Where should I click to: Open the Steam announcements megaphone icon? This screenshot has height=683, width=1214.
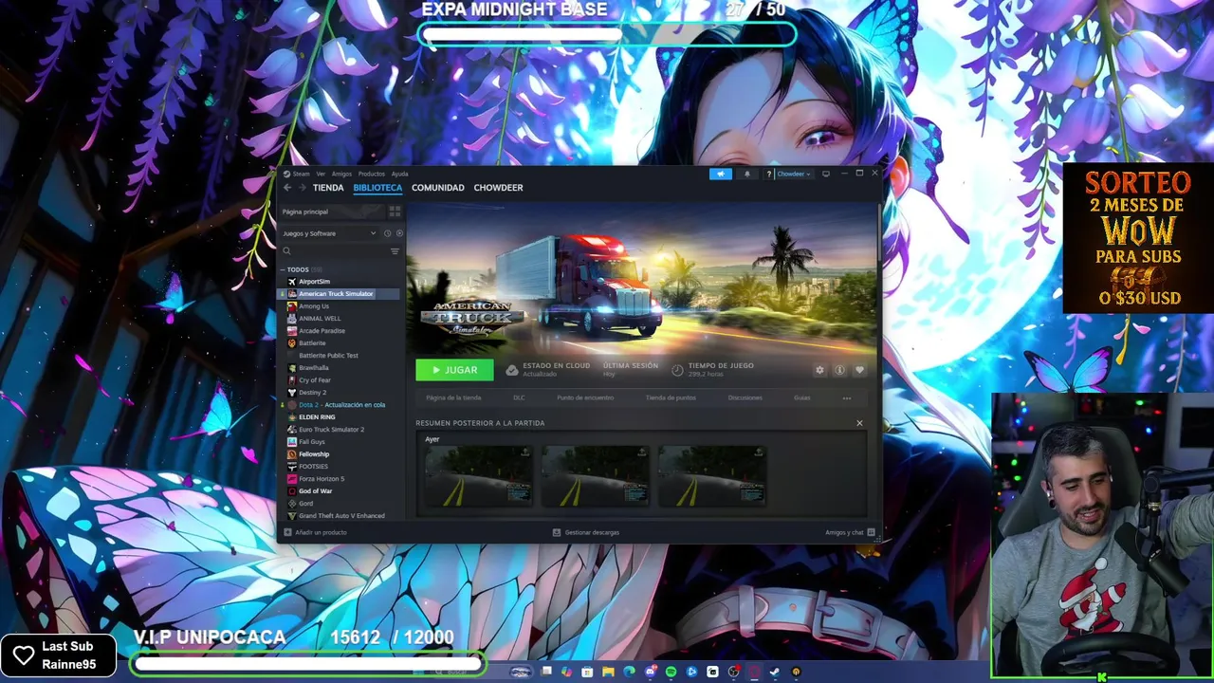[x=721, y=174]
